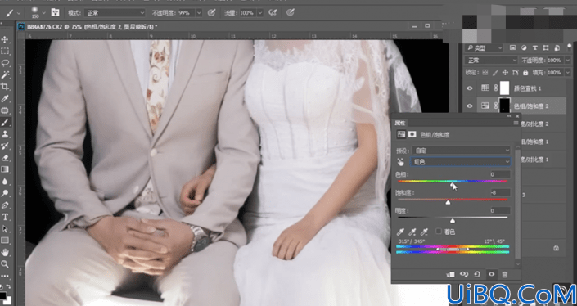Open the brush opacity dropdown arrow

(x=199, y=13)
